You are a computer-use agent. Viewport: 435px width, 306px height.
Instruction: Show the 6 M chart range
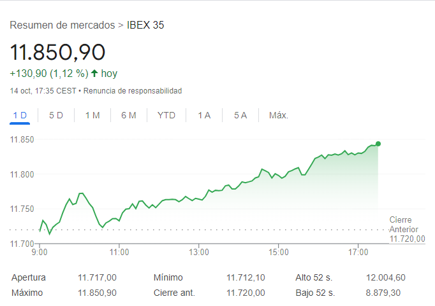[x=129, y=115]
